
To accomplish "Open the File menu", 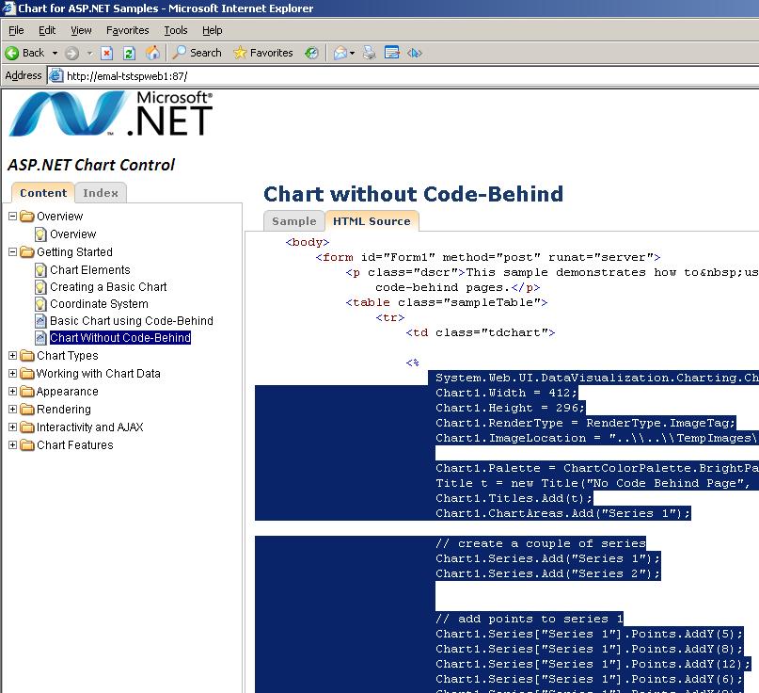I will [16, 30].
